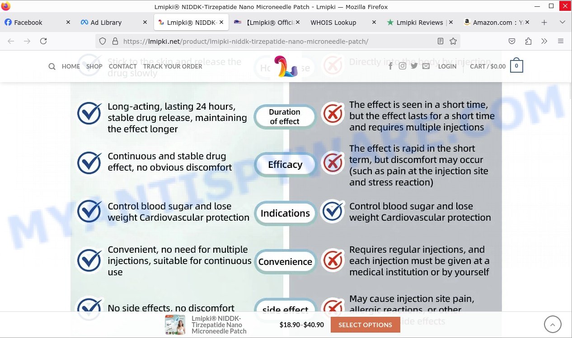The image size is (572, 338).
Task: Click the SELECT OPTIONS button
Action: tap(365, 325)
